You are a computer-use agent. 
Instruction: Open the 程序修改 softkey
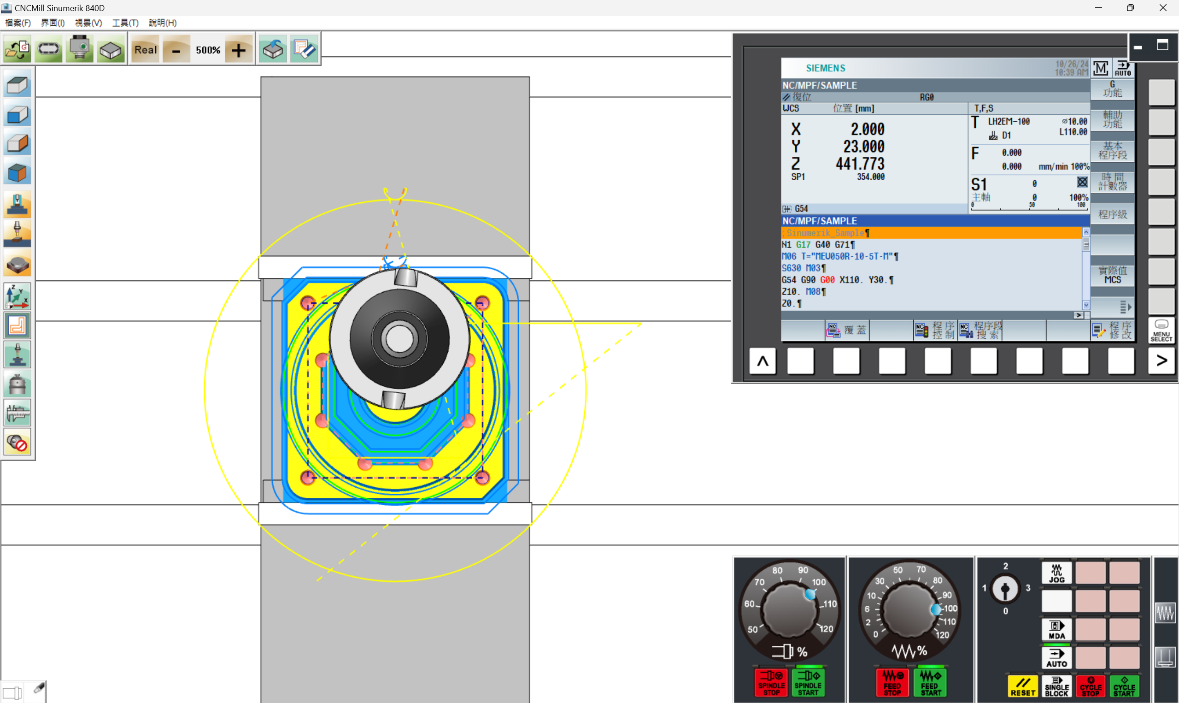1112,330
